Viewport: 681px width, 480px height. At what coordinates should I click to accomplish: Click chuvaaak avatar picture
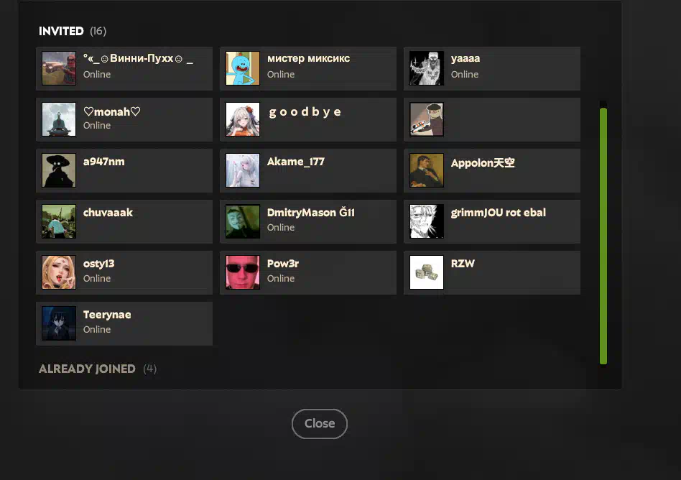click(59, 221)
